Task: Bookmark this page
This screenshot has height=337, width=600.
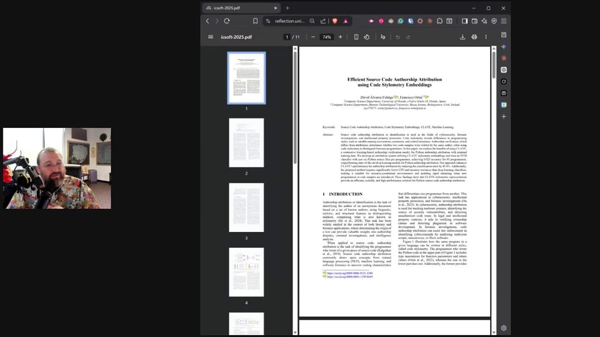Action: [255, 21]
